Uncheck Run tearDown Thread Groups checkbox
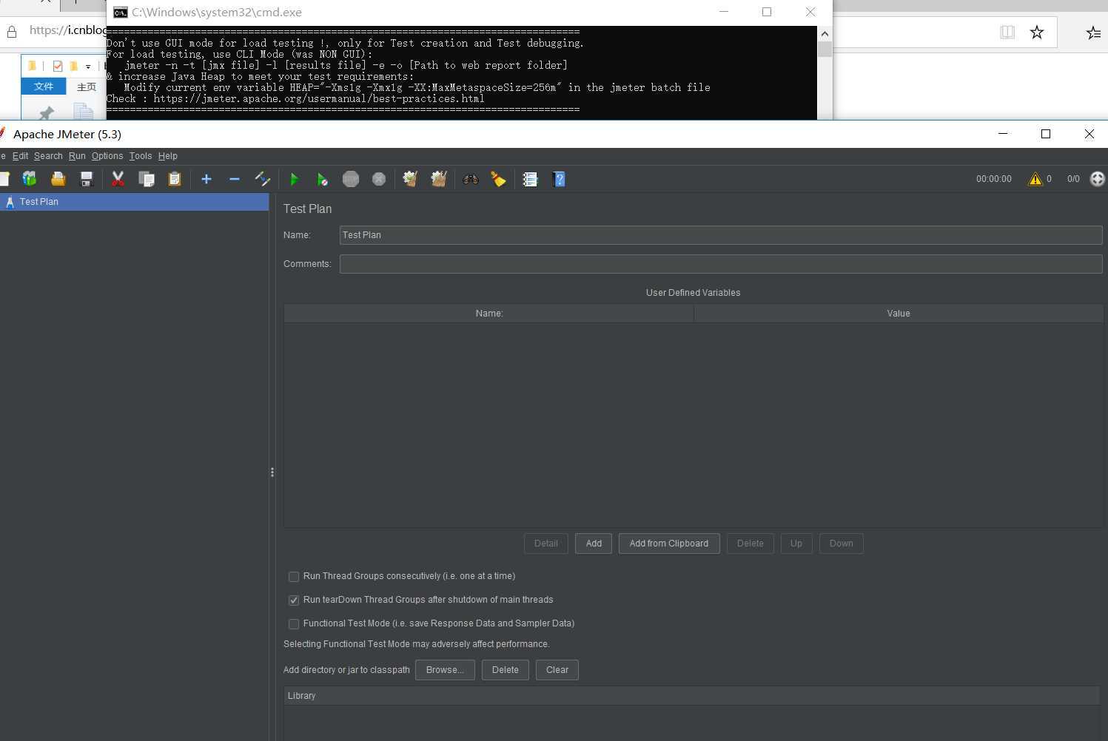Image resolution: width=1108 pixels, height=741 pixels. click(294, 600)
